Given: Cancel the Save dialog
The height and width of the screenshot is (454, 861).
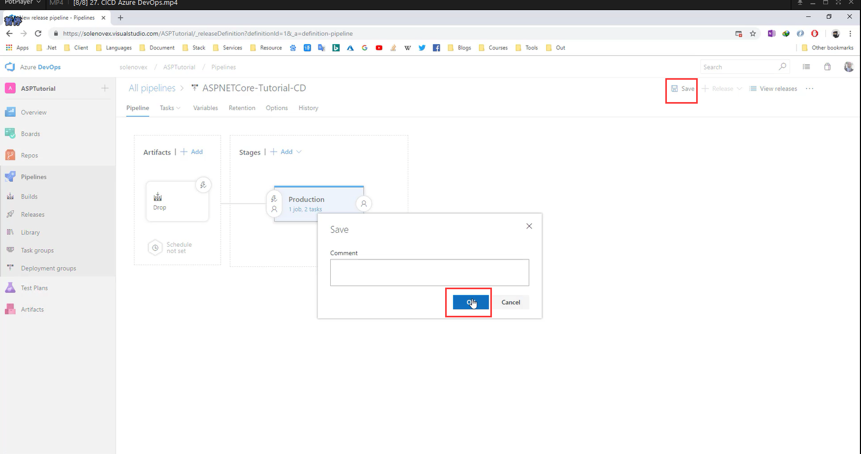Looking at the screenshot, I should pyautogui.click(x=511, y=302).
